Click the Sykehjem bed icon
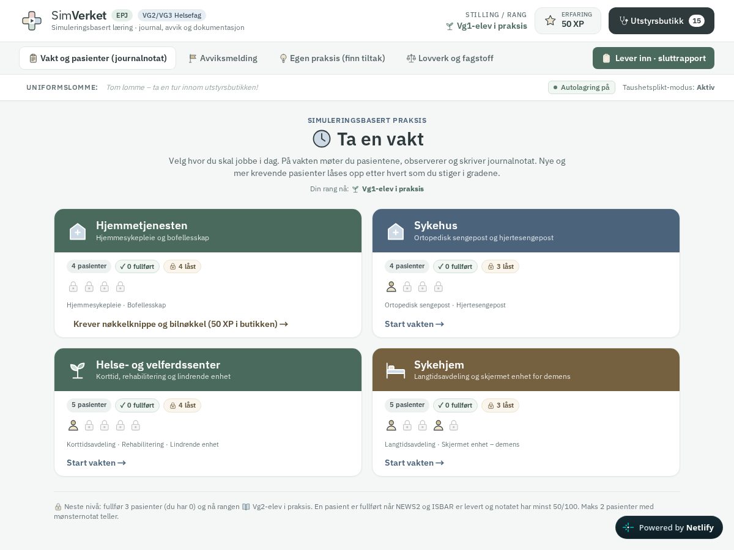 (396, 370)
